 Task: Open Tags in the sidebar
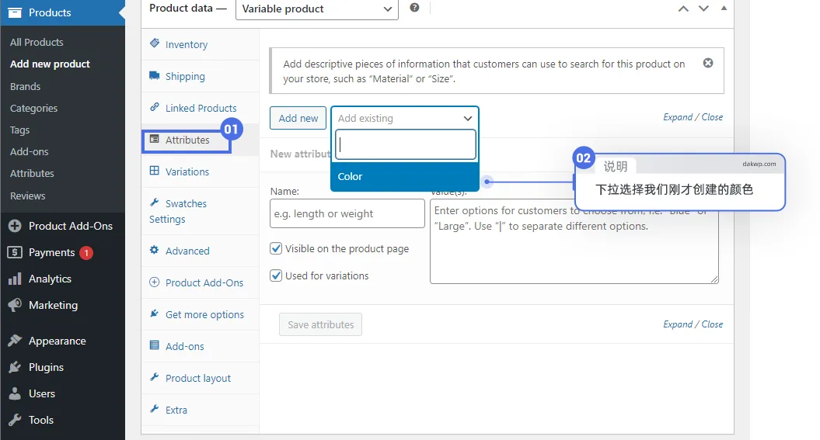[x=20, y=130]
